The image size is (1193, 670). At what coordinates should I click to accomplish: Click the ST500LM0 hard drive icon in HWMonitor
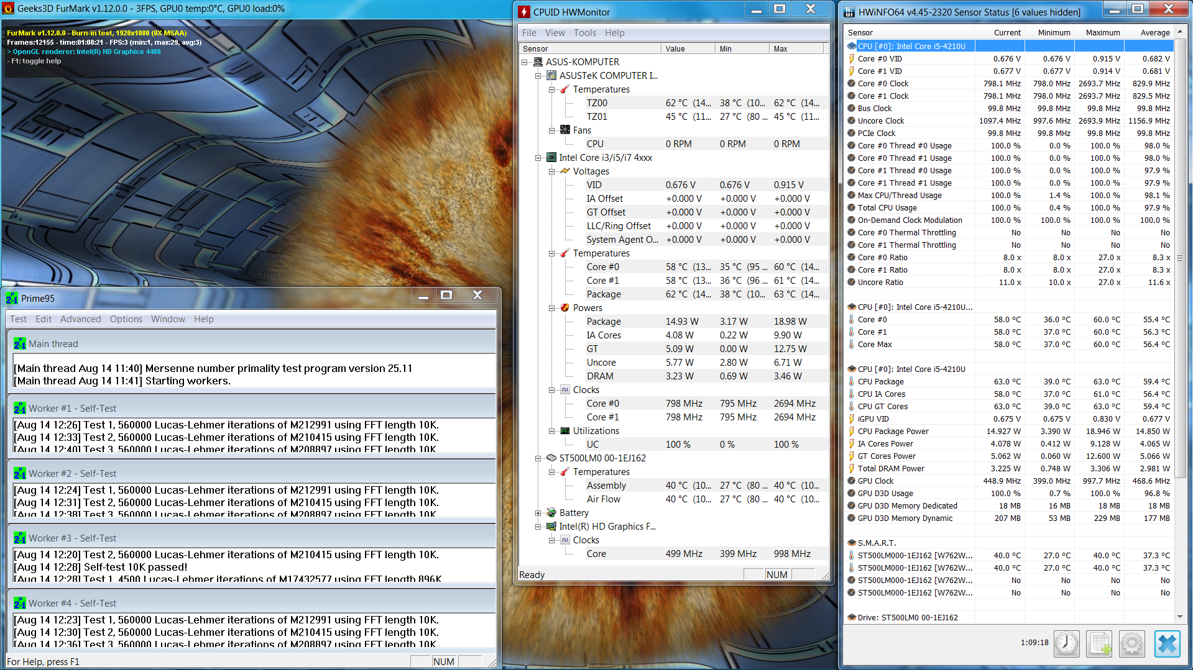551,458
